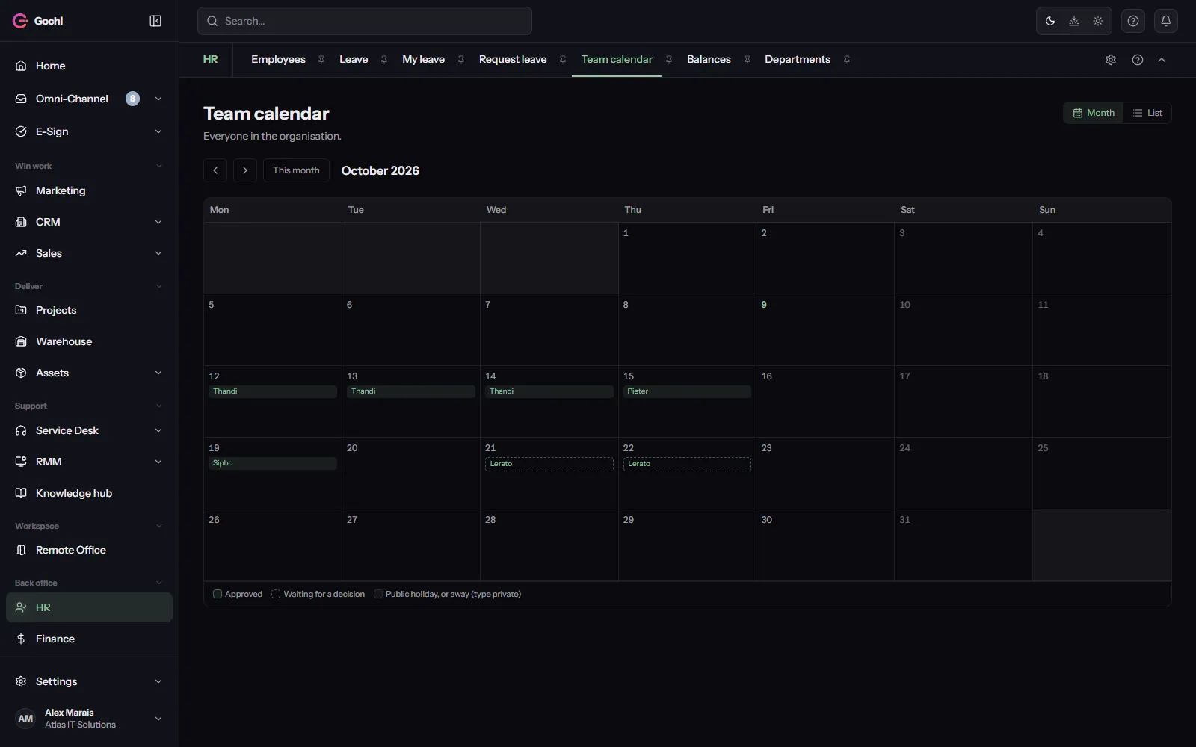Pin the My leave tab
The height and width of the screenshot is (747, 1196).
tap(461, 60)
